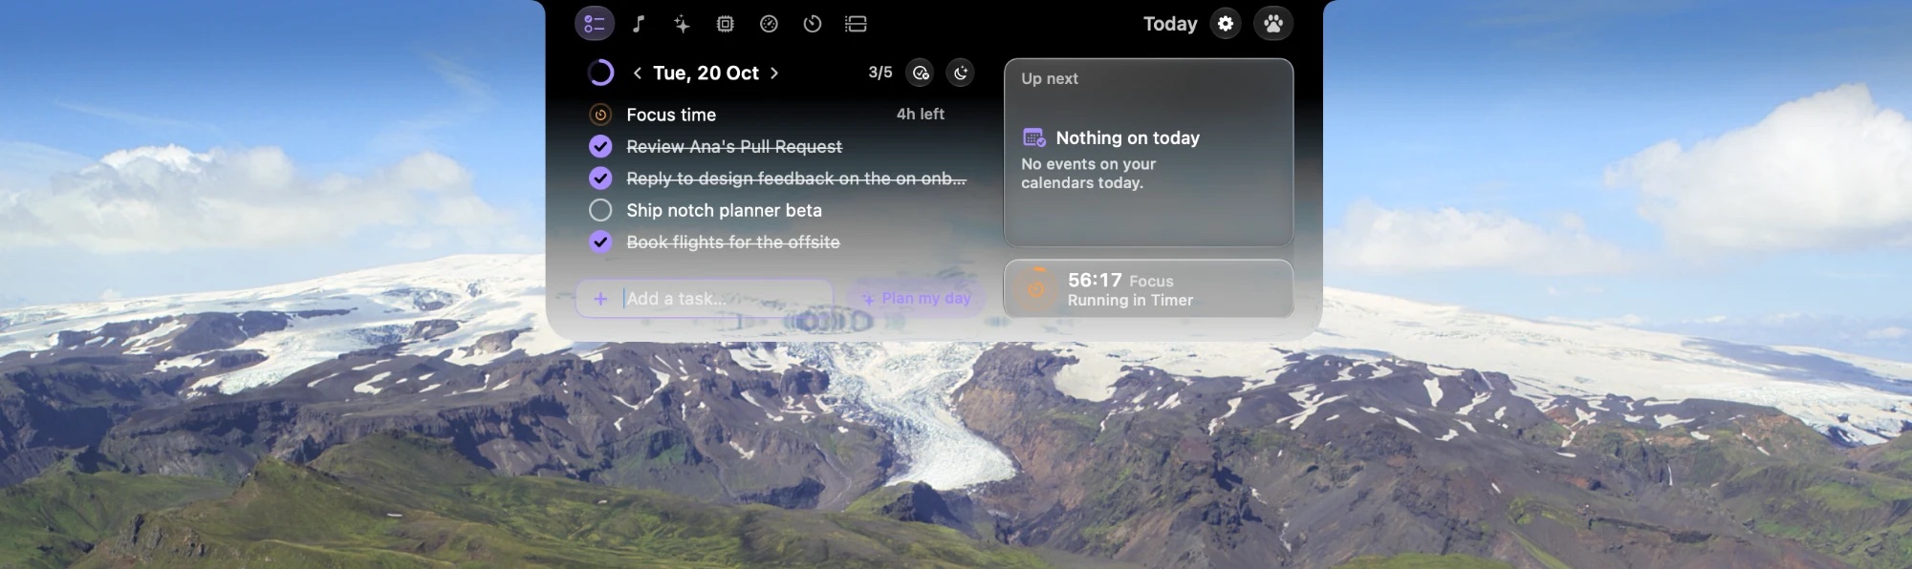The height and width of the screenshot is (569, 1912).
Task: Click the clear completed tasks icon
Action: [x=920, y=73]
